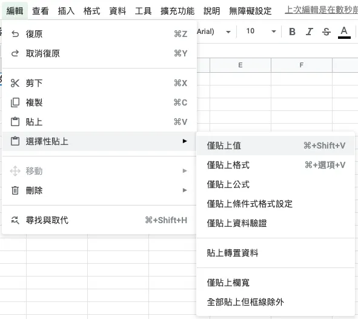The height and width of the screenshot is (319, 358).
Task: Open the 資料 menu
Action: 118,10
